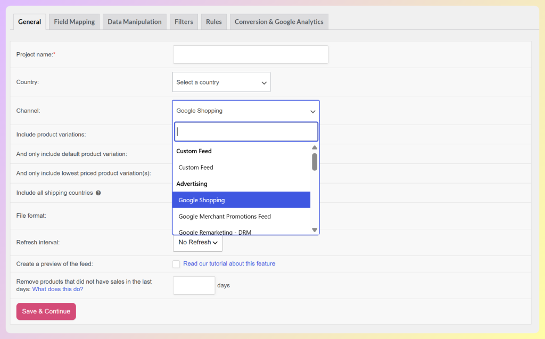The image size is (545, 339).
Task: Choose Google Shopping option in the list
Action: coord(241,200)
